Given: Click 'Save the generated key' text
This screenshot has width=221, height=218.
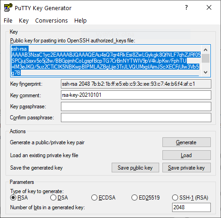Looking at the screenshot, I should coord(36,168).
